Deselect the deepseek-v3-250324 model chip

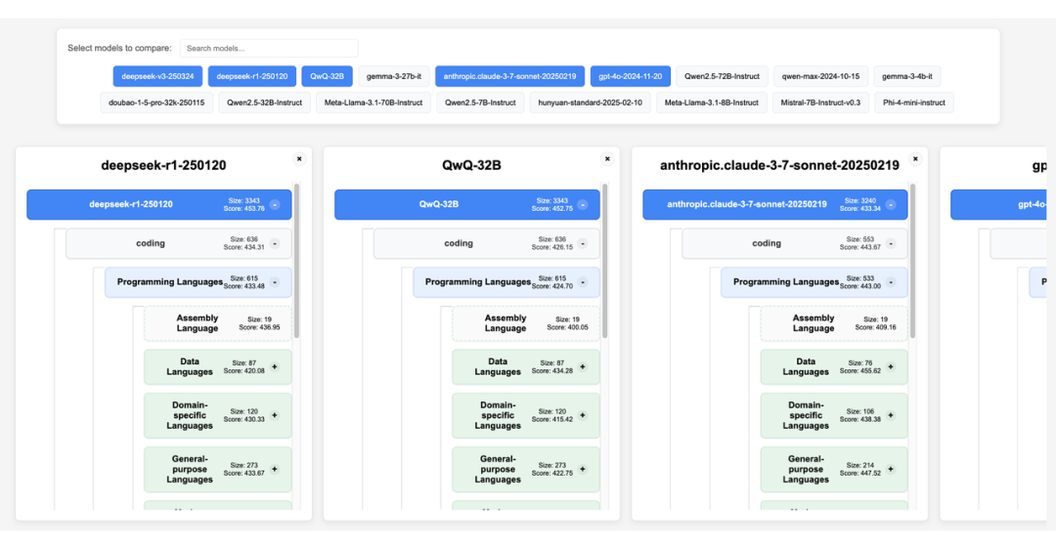[157, 76]
